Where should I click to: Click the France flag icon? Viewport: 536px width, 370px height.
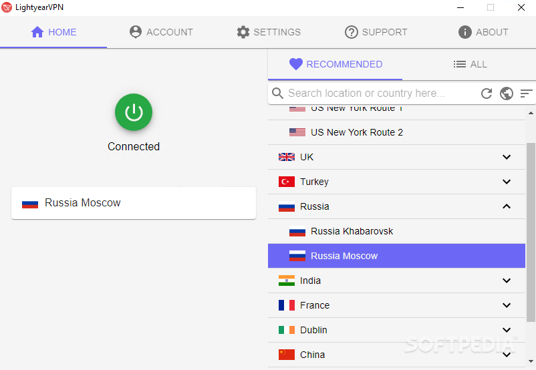[287, 305]
